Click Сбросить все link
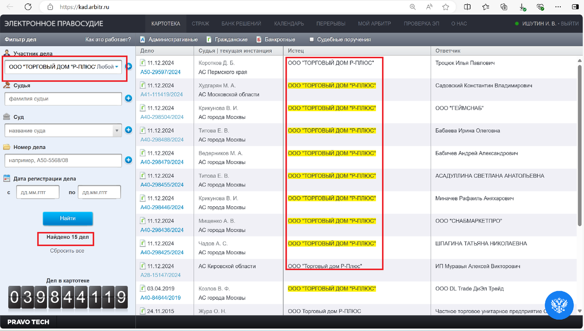The width and height of the screenshot is (584, 331). point(67,251)
